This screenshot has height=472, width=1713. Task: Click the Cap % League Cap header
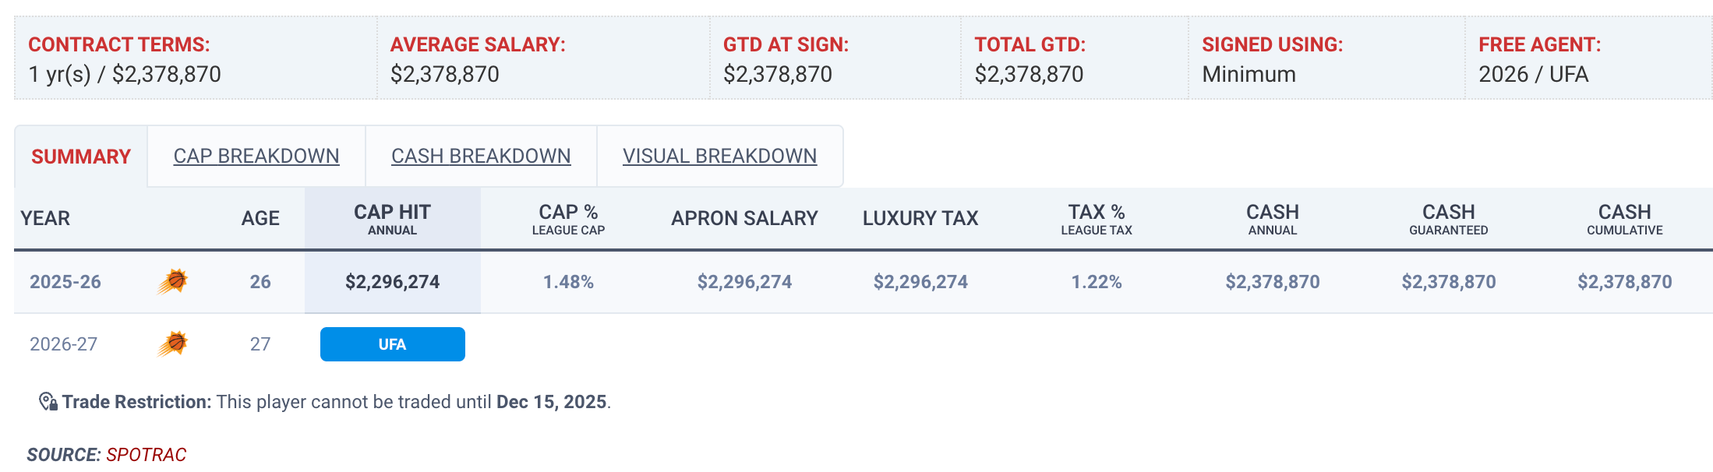(x=568, y=219)
